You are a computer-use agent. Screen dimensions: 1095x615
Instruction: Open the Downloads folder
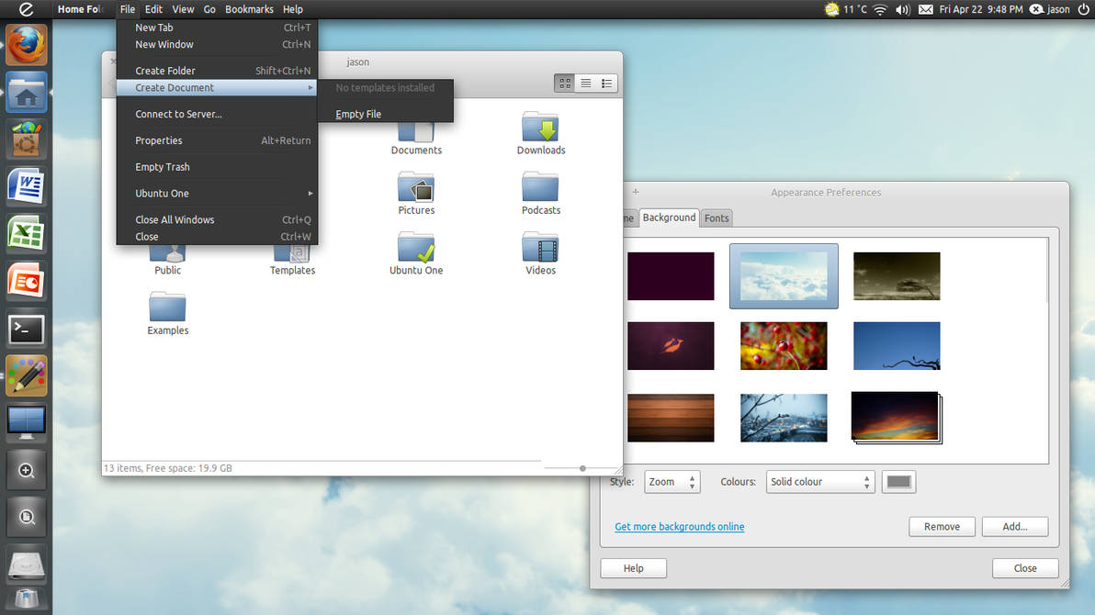[540, 133]
